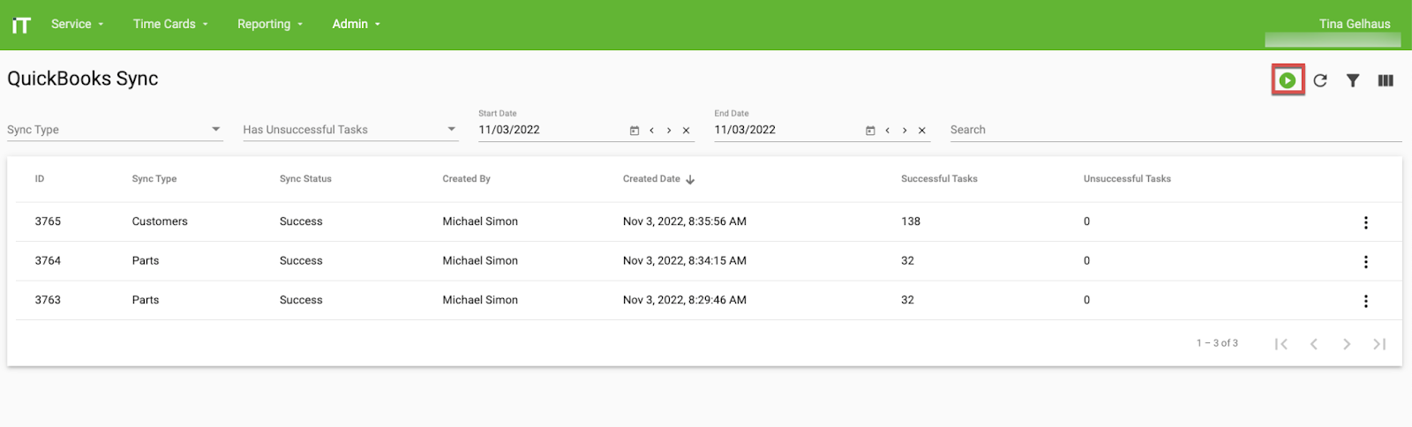Open Tina Gelhaus user menu
This screenshot has width=1412, height=427.
1355,24
